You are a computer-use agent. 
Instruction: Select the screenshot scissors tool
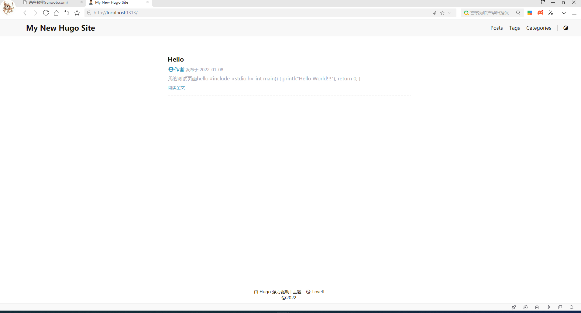[551, 13]
